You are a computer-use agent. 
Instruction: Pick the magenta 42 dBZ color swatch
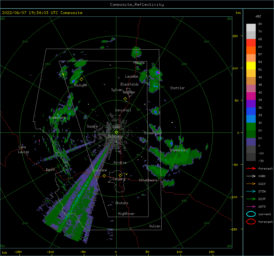(251, 96)
